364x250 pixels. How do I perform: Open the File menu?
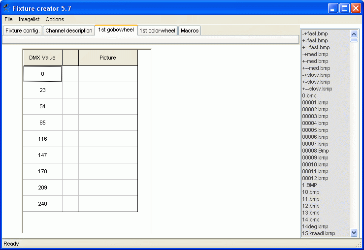[x=8, y=19]
